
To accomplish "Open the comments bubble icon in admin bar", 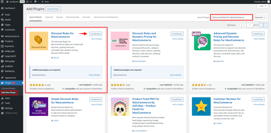I will 35,2.
